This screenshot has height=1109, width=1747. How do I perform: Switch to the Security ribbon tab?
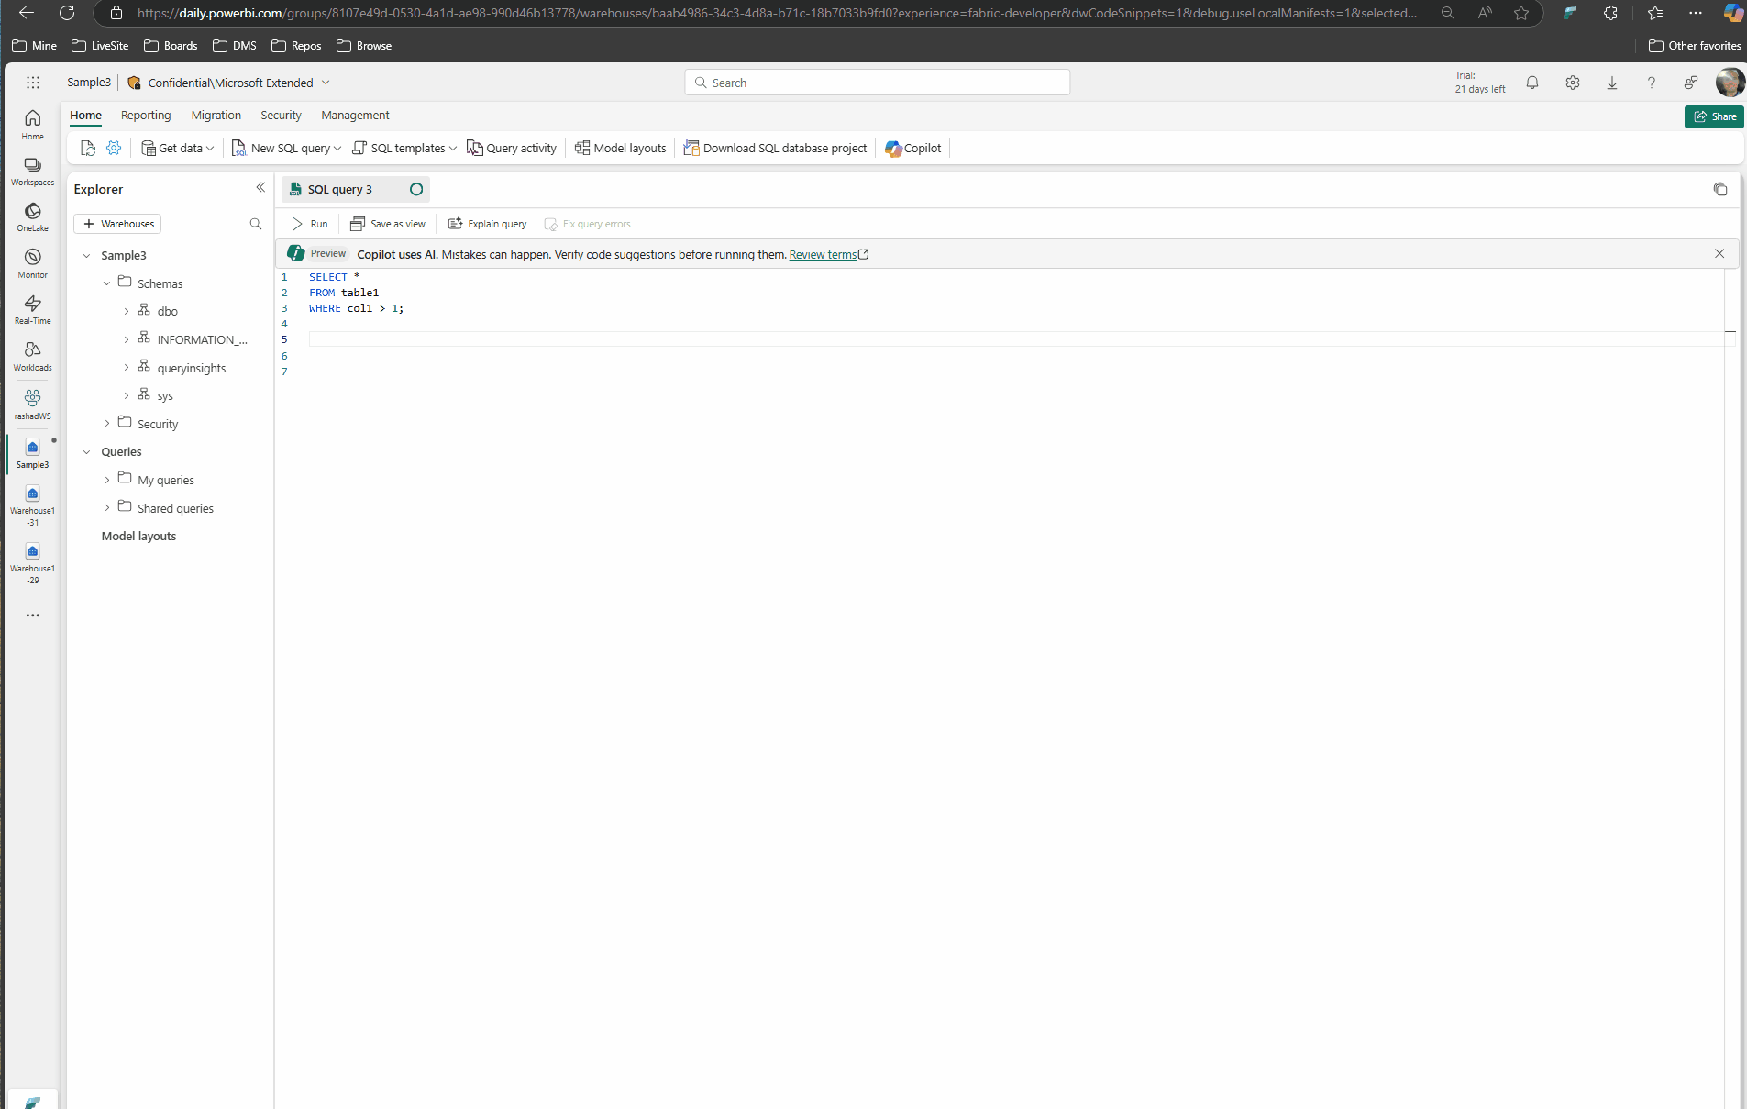pyautogui.click(x=281, y=115)
